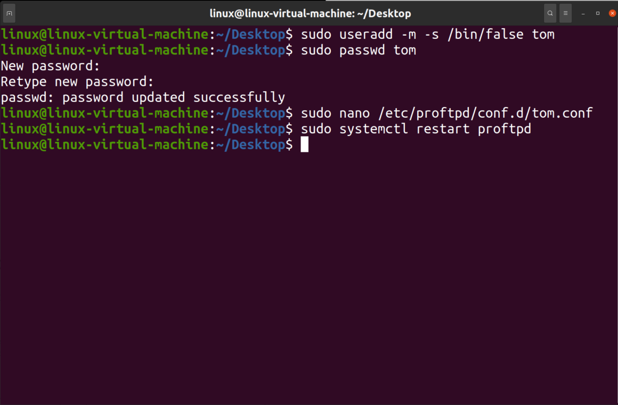Click the word useradd in first command
The width and height of the screenshot is (618, 405).
click(366, 34)
